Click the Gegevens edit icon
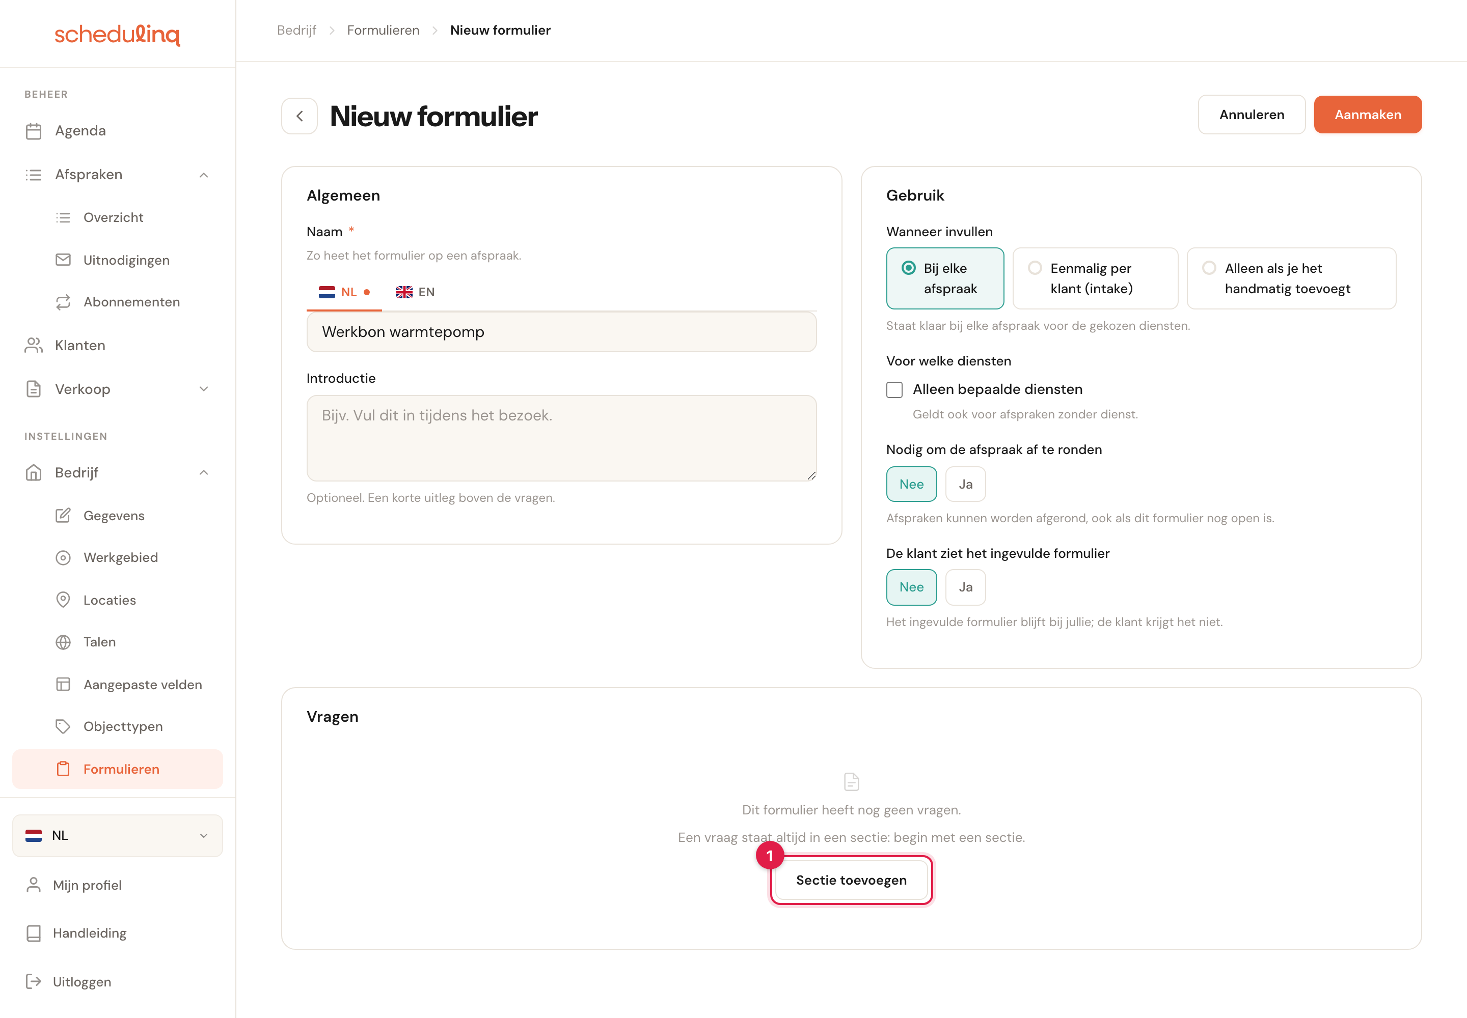 63,516
